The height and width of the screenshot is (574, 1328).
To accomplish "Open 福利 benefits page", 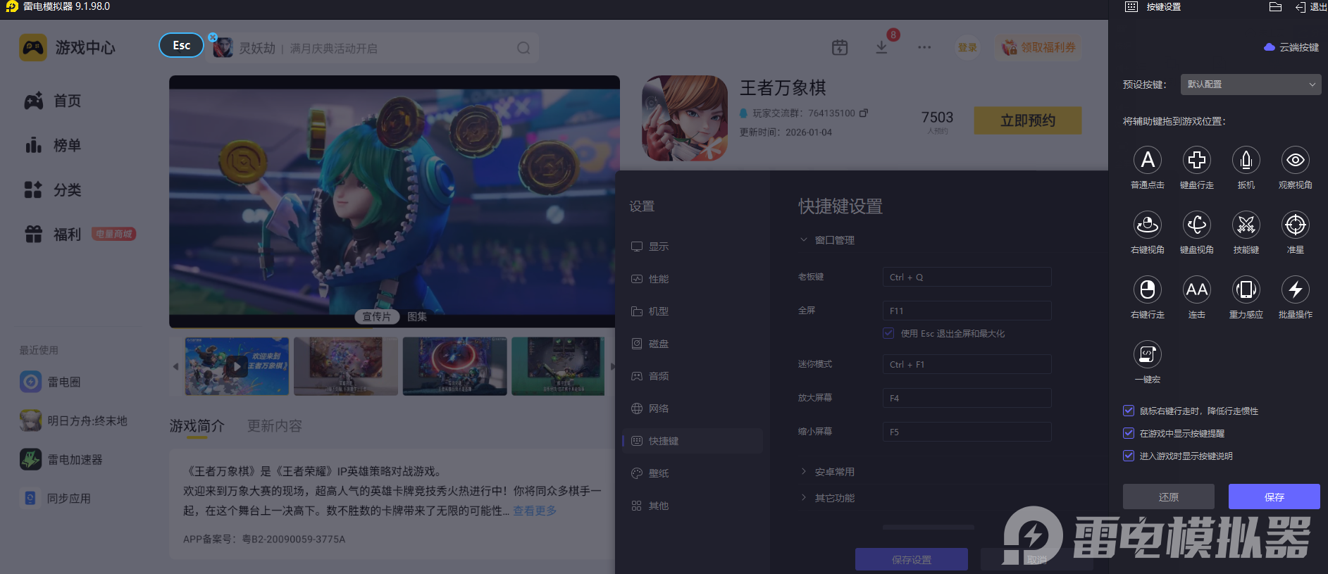I will (53, 234).
